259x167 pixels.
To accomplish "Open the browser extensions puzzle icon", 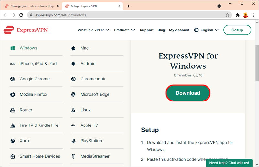I will point(237,15).
